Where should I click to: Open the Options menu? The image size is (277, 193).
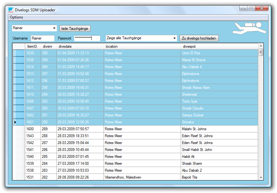pyautogui.click(x=16, y=17)
